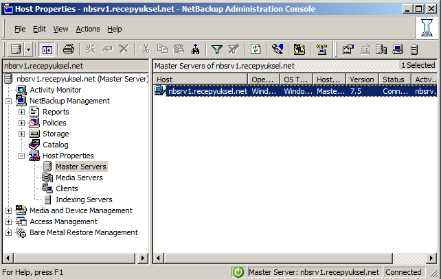Select Clients under Host Properties
Image resolution: width=441 pixels, height=279 pixels.
67,189
